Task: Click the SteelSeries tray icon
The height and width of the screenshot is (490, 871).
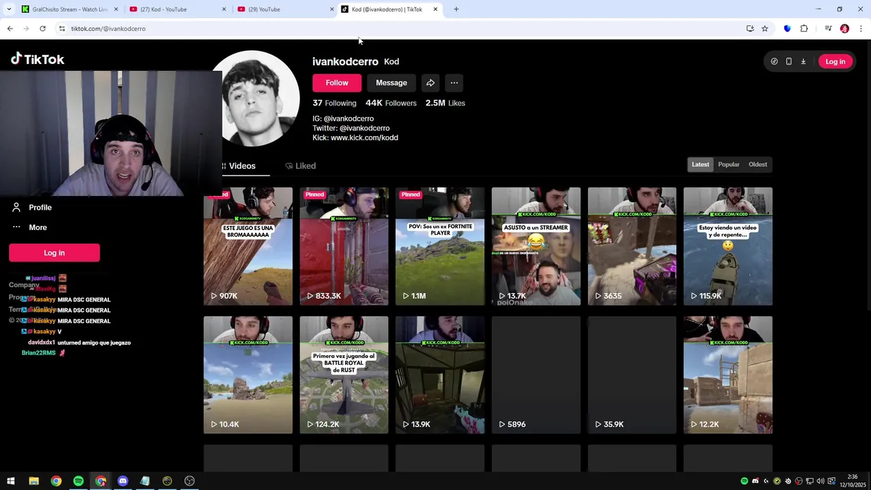Action: coord(787,481)
